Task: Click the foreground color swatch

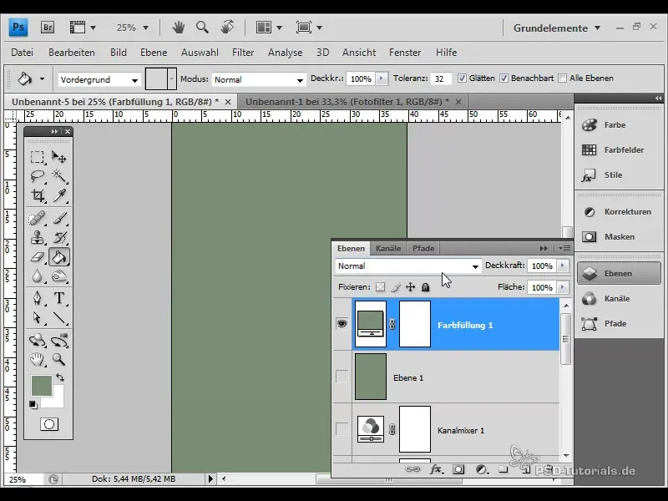Action: pos(41,386)
